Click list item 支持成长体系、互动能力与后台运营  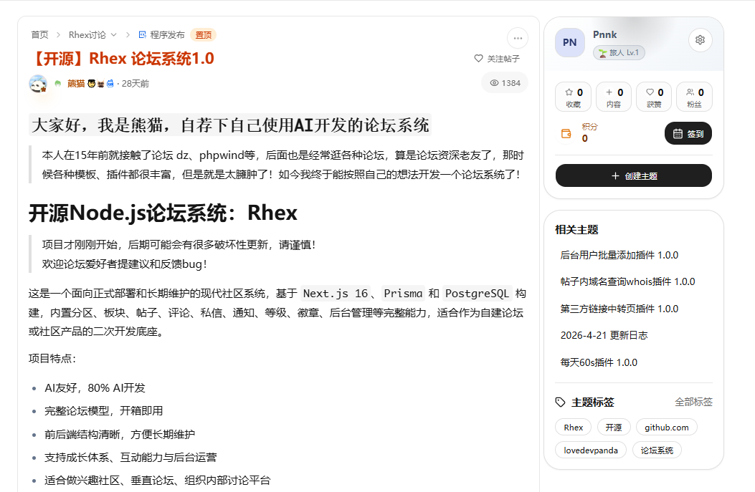(x=130, y=458)
